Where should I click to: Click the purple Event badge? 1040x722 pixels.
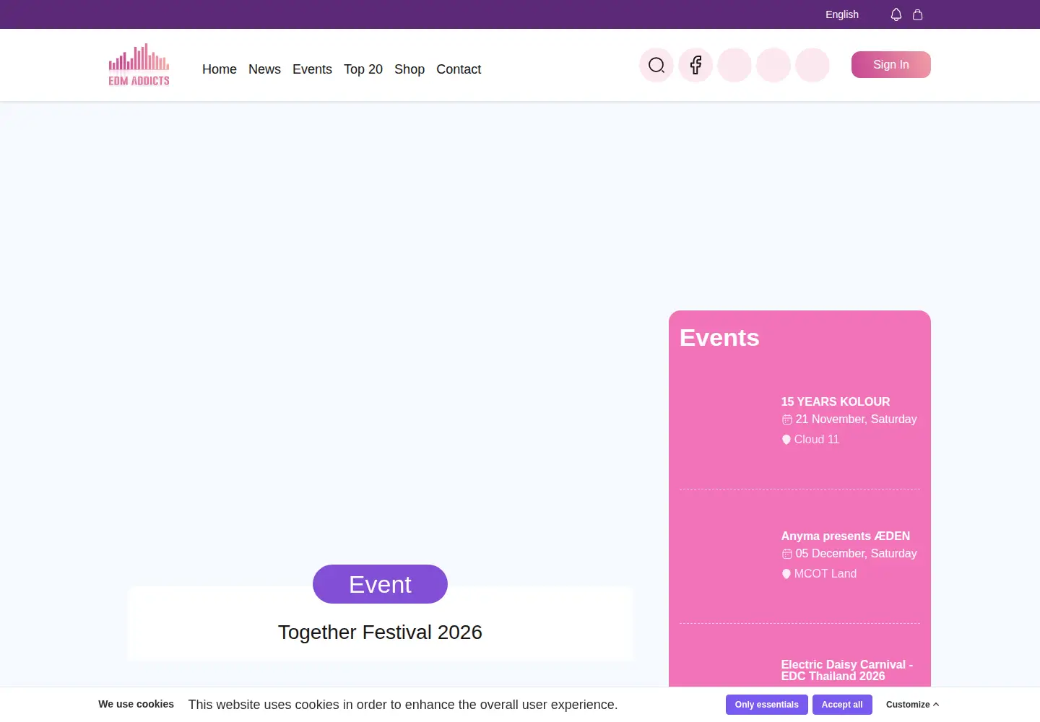point(380,584)
